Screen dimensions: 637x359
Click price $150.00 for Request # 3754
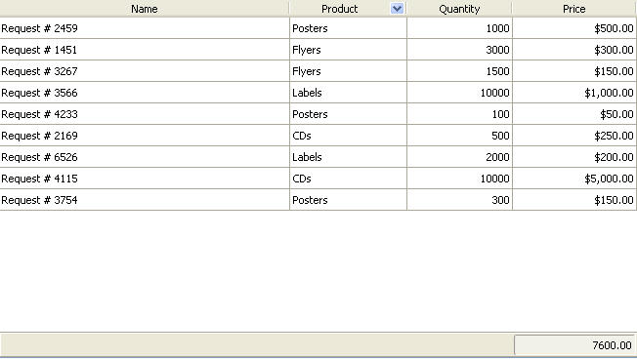(574, 200)
